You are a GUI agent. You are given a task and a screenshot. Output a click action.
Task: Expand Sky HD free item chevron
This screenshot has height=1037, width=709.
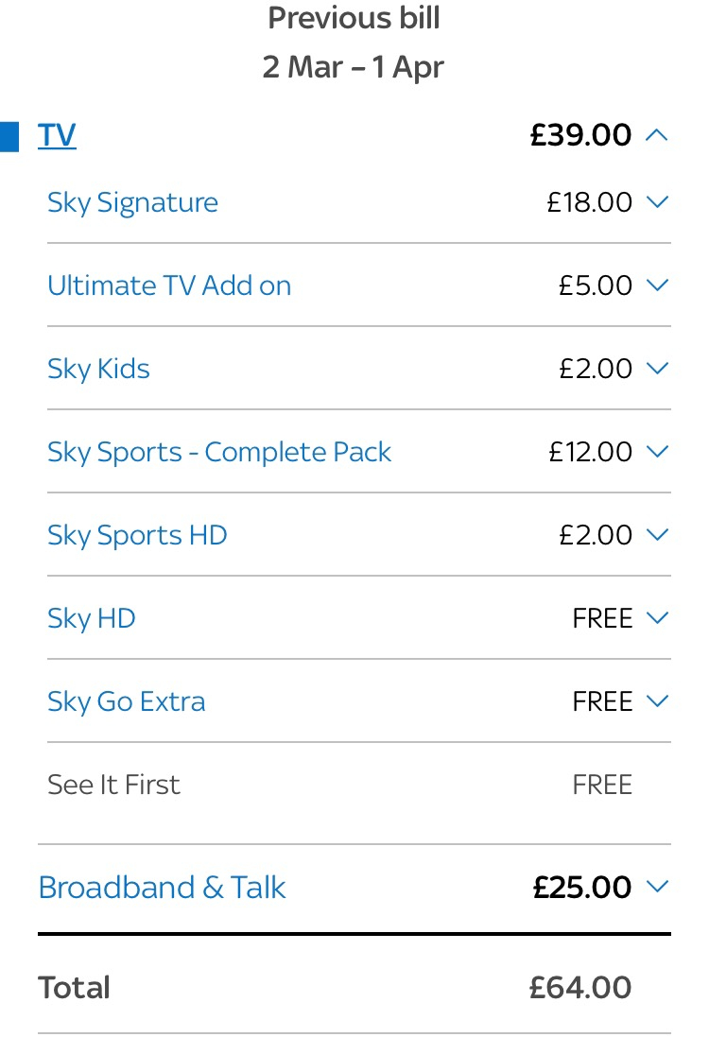657,617
